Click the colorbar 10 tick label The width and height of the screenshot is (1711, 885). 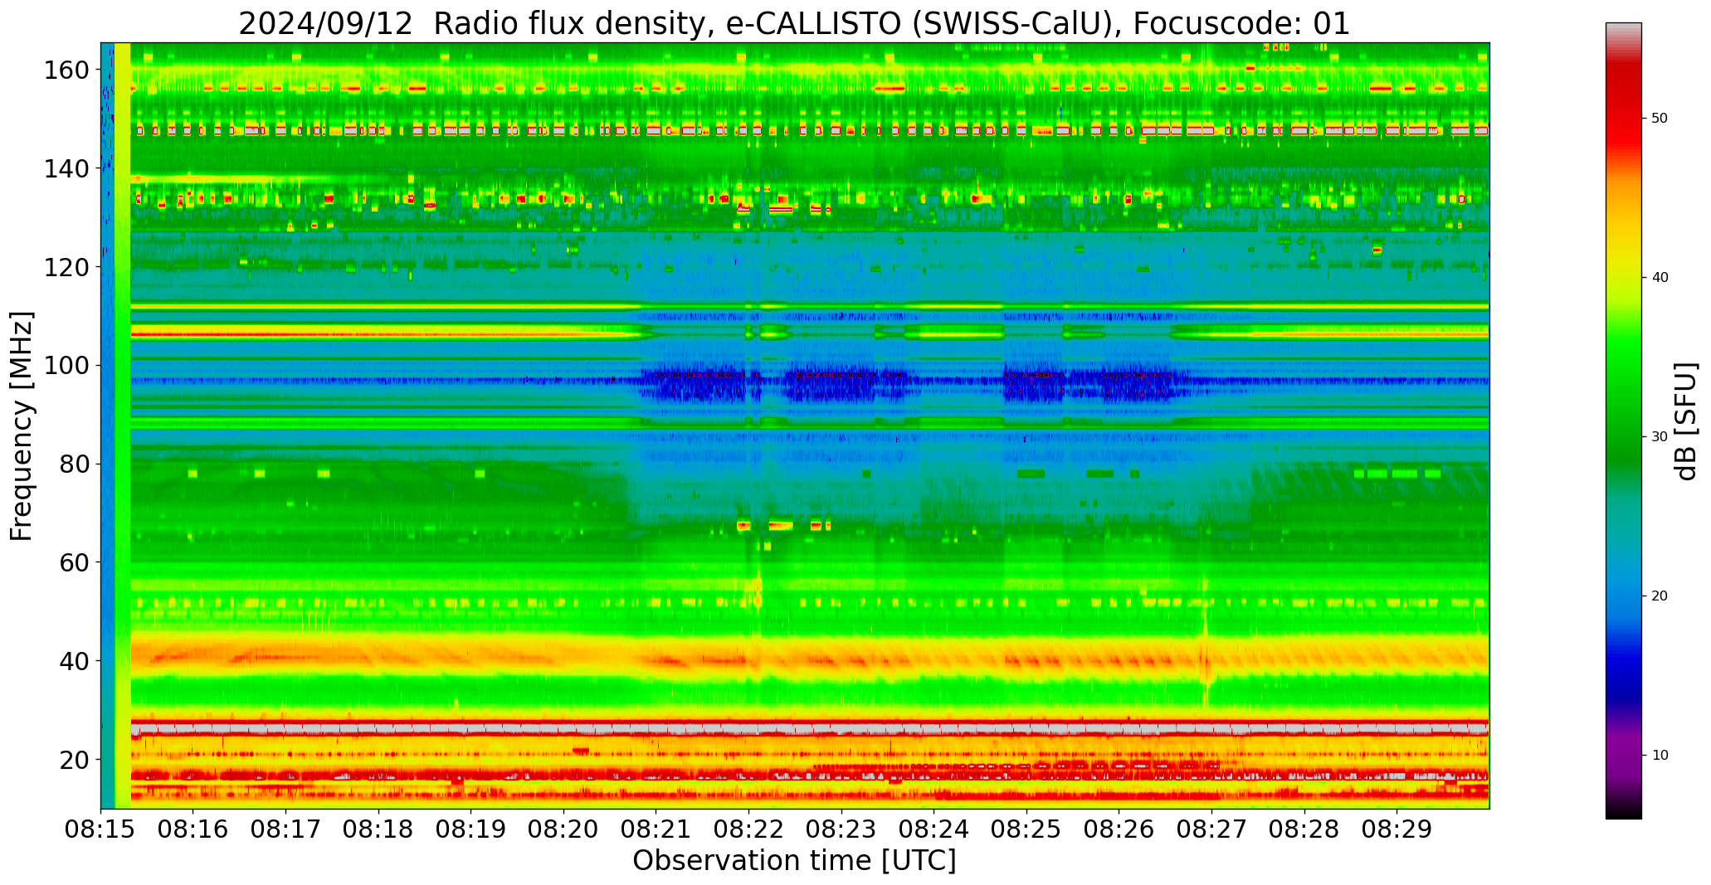pos(1660,756)
